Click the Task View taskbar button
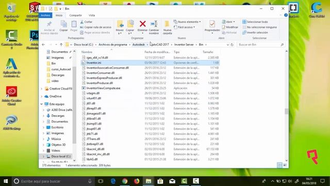 (101, 181)
